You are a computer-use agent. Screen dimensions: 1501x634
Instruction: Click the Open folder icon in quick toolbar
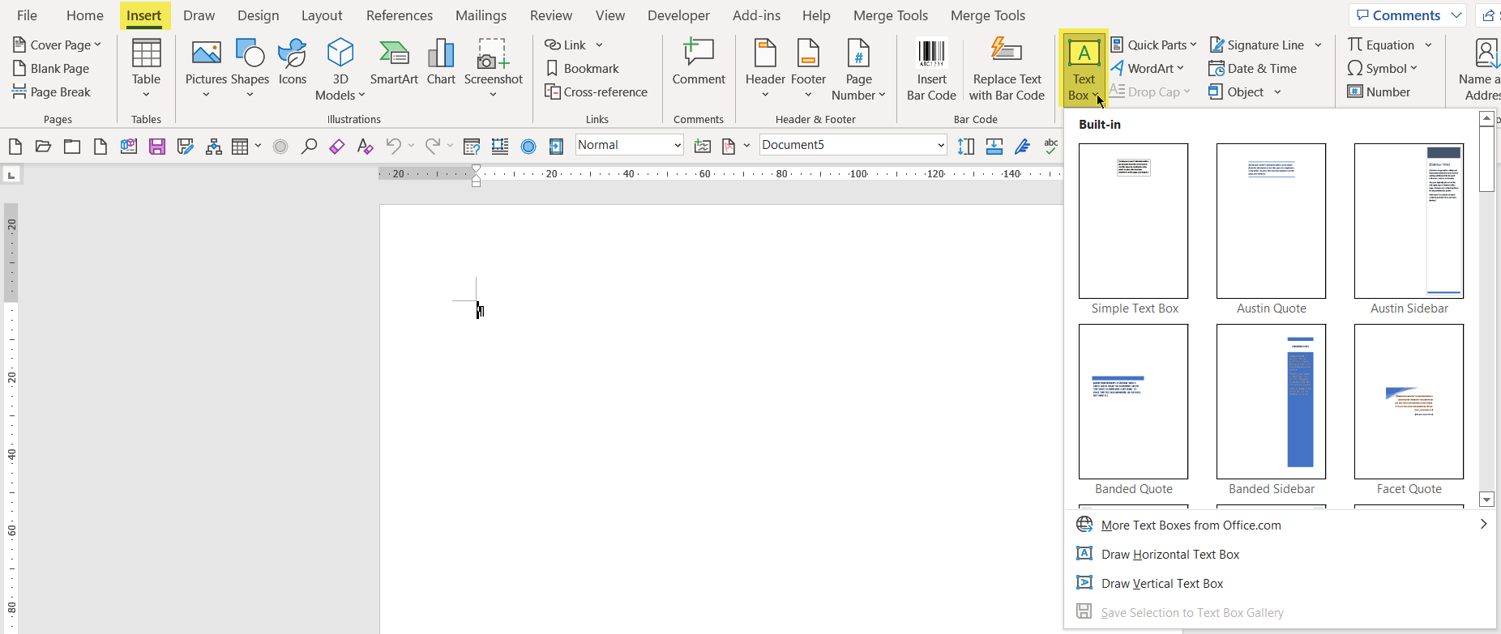(x=43, y=147)
